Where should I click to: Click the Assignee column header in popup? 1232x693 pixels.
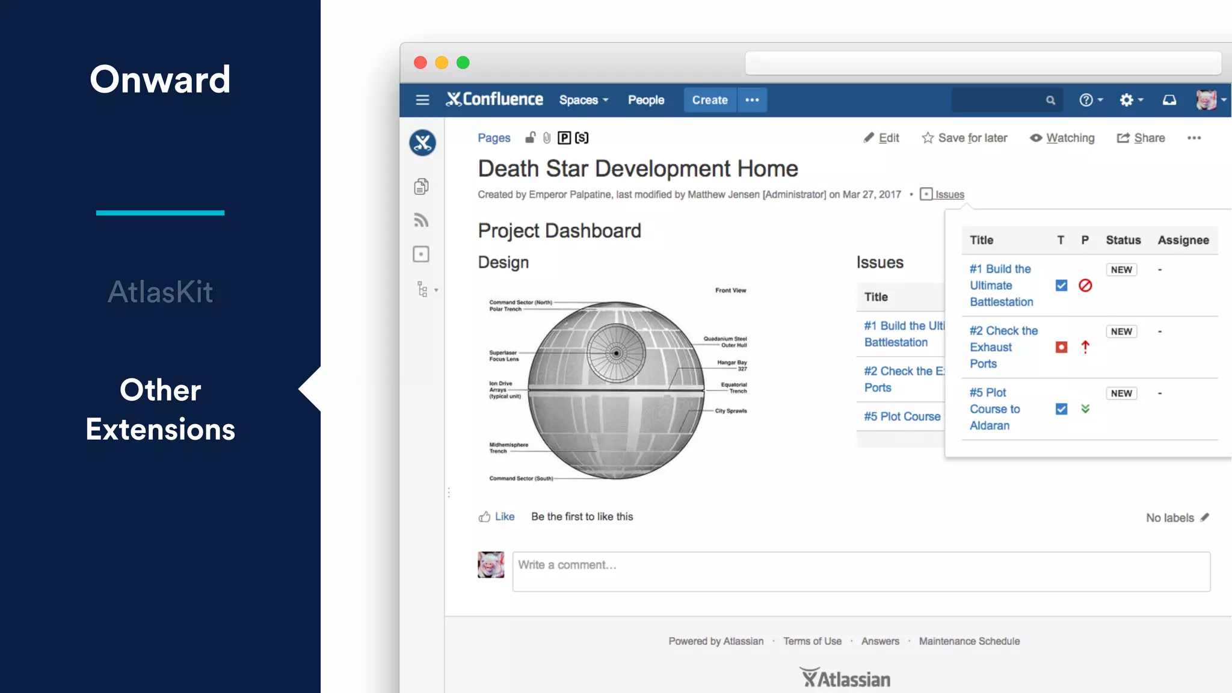1183,240
